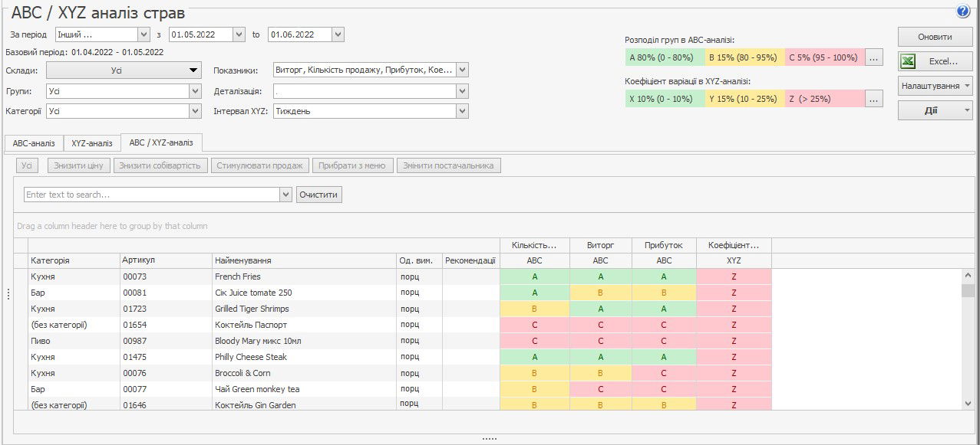980x445 pixels.
Task: Click the red Z (> 25%) swatch
Action: tap(823, 99)
